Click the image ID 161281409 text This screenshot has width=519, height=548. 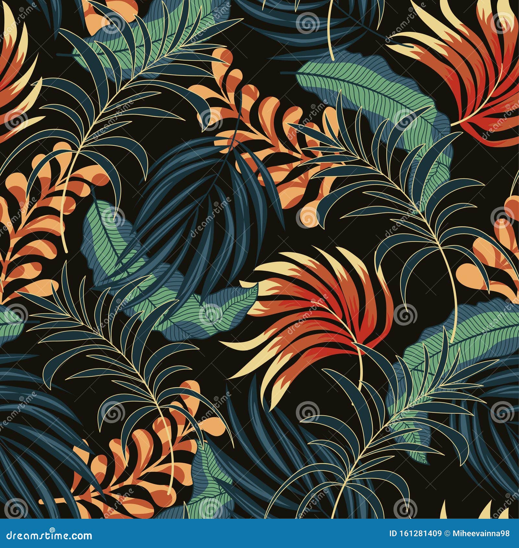click(415, 533)
